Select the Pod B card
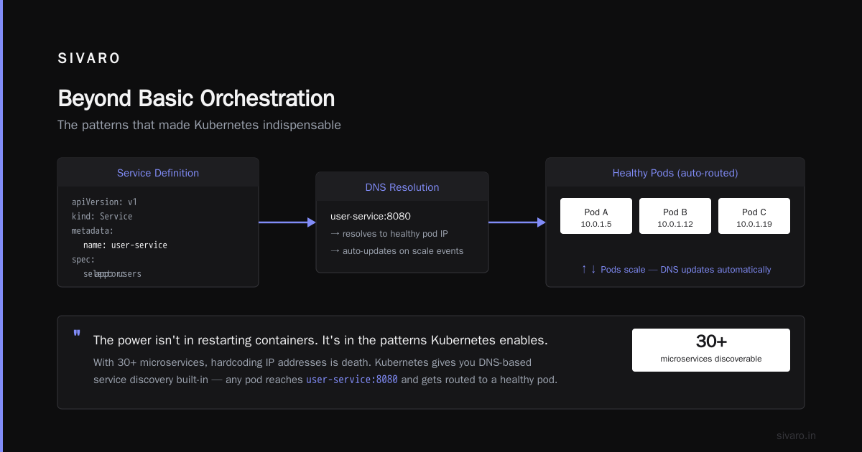This screenshot has width=862, height=452. [675, 216]
